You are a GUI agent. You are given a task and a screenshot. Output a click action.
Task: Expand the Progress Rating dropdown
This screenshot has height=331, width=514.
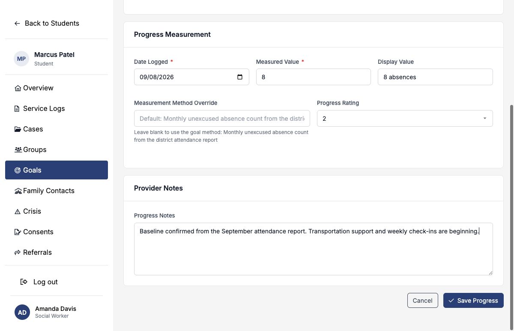coord(405,119)
